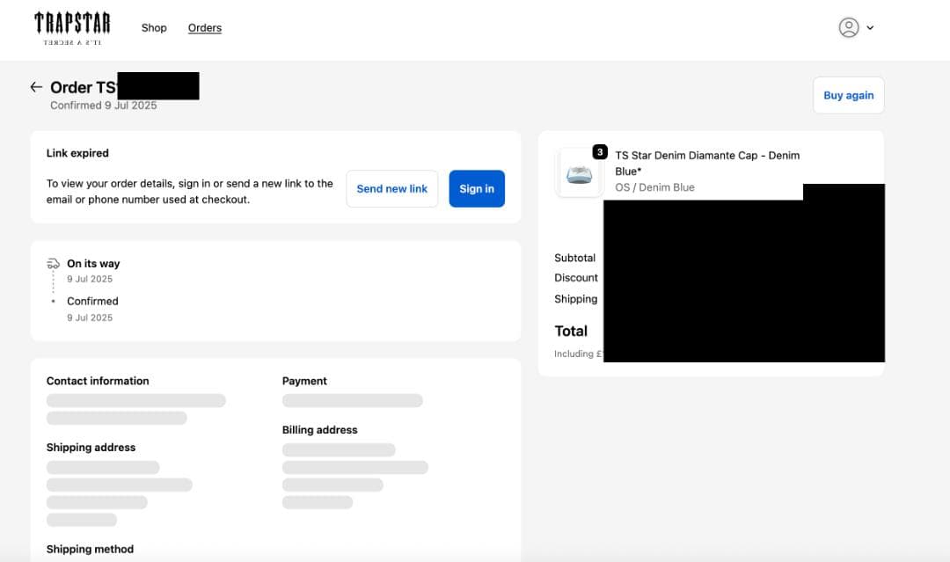Open the Orders page in navigation
The height and width of the screenshot is (562, 950).
[205, 28]
